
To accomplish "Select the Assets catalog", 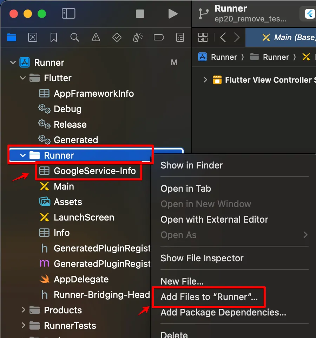I will pos(60,202).
